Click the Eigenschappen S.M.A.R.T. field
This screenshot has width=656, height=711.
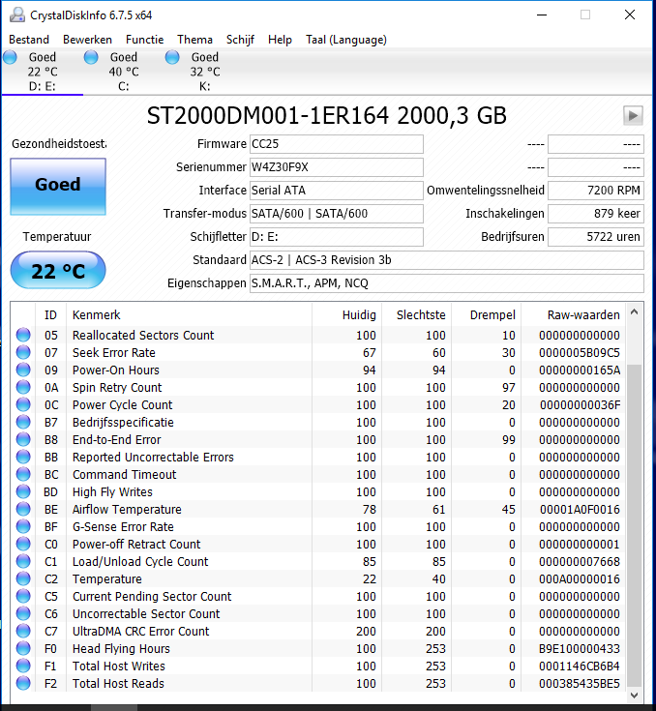(446, 283)
